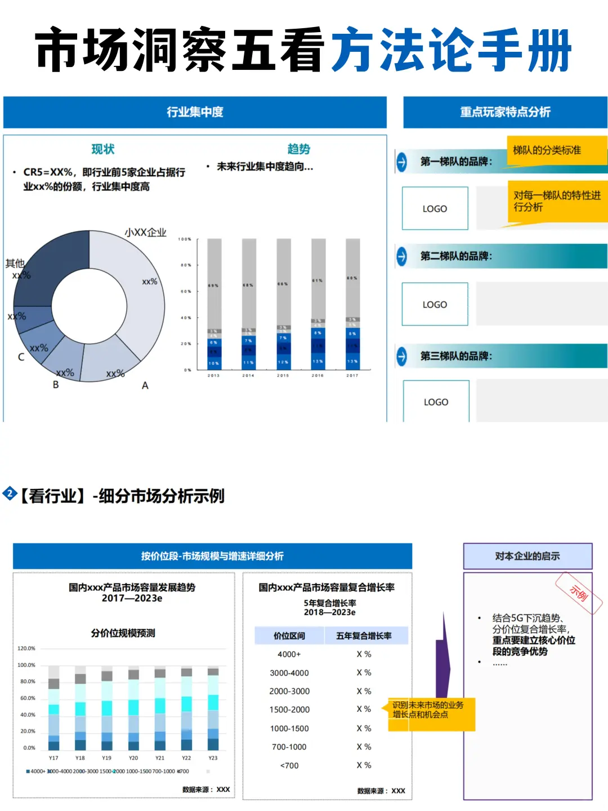
Task: Click donut label C
Action: point(21,357)
